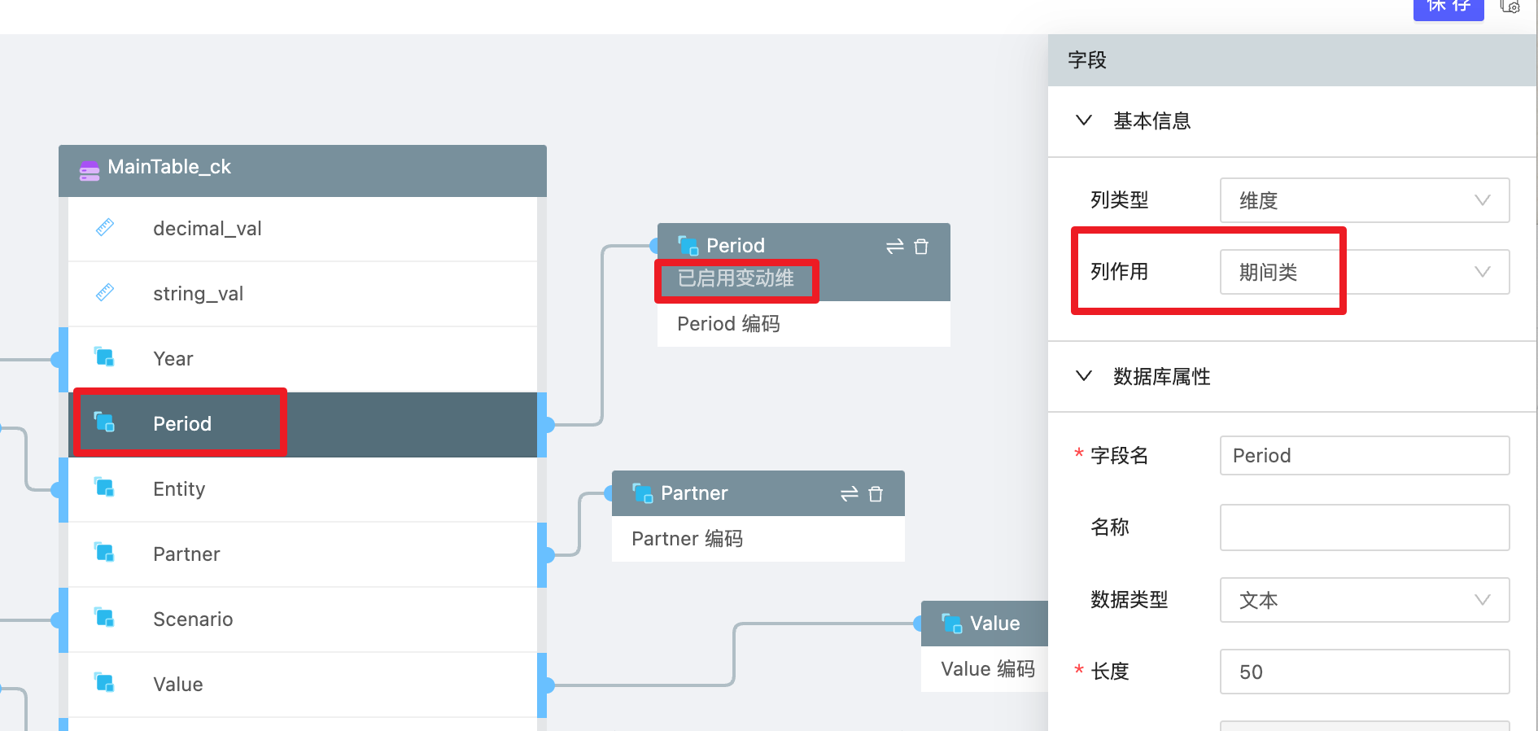Collapse the 基本信息 section
1538x731 pixels.
click(1084, 120)
